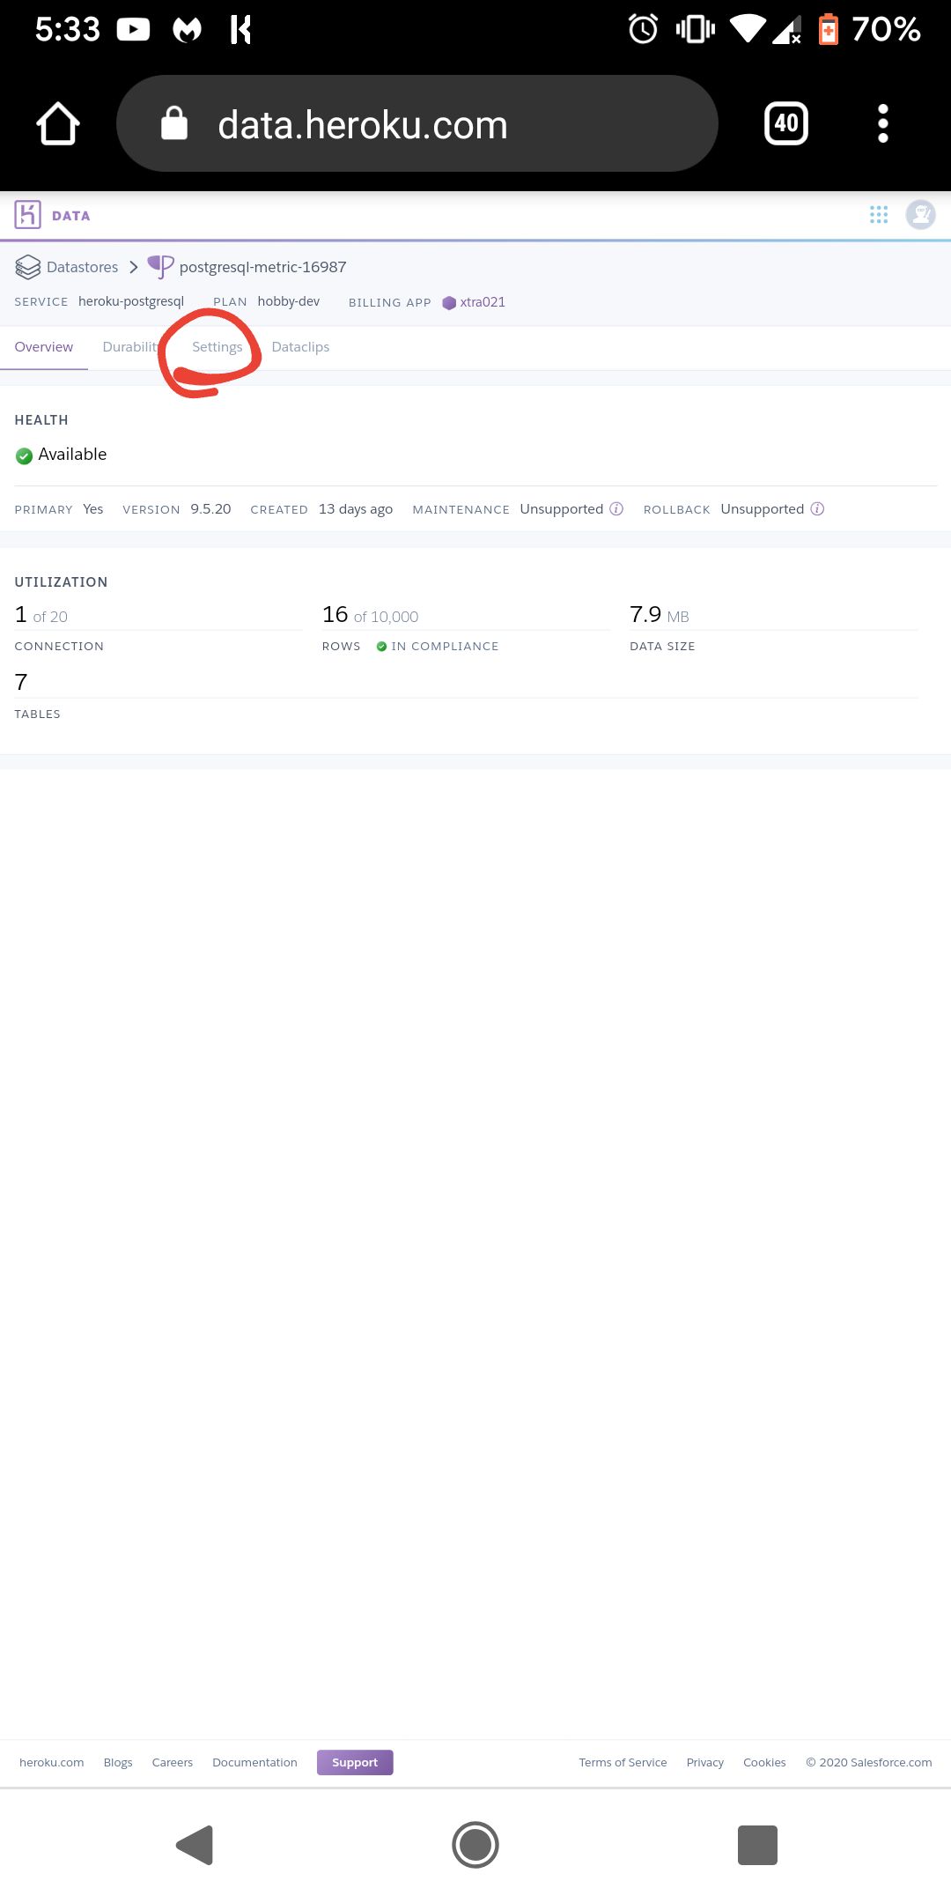Tap the alarm clock status icon
The image size is (951, 1903).
(643, 29)
